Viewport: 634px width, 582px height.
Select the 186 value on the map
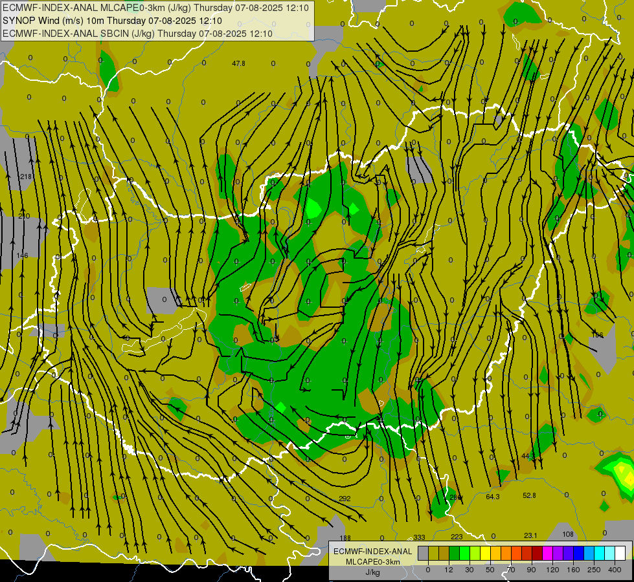(x=597, y=335)
